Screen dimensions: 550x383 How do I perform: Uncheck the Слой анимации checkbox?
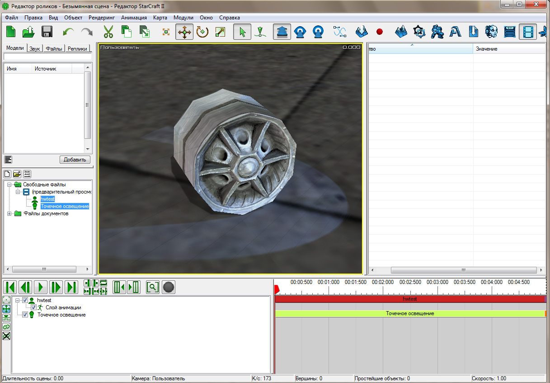[33, 307]
